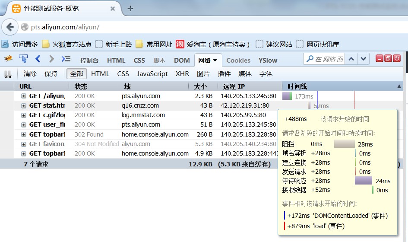Click the 173ms timeline bar
The image size is (408, 242).
(x=287, y=96)
